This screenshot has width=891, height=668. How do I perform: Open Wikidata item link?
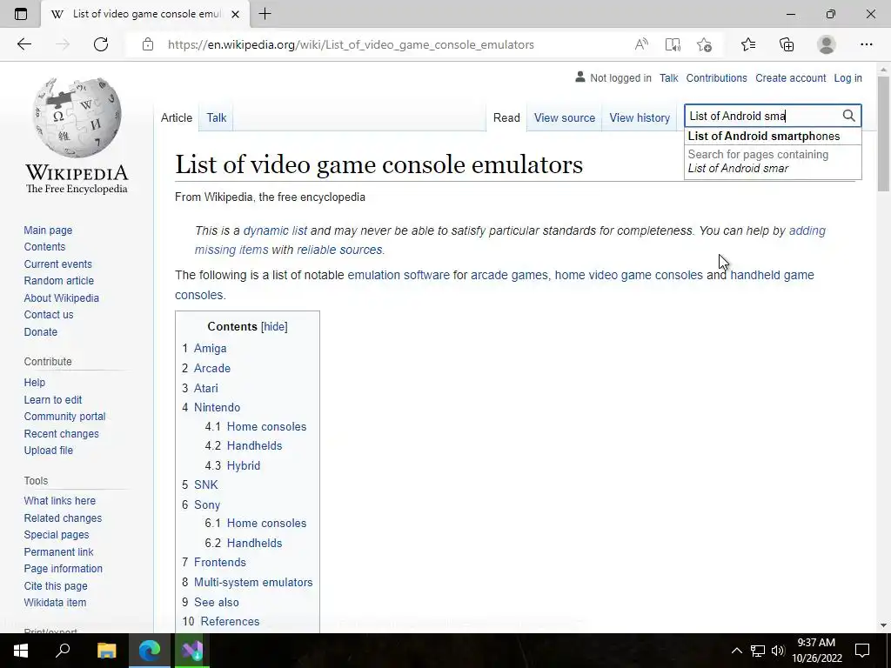pyautogui.click(x=55, y=602)
